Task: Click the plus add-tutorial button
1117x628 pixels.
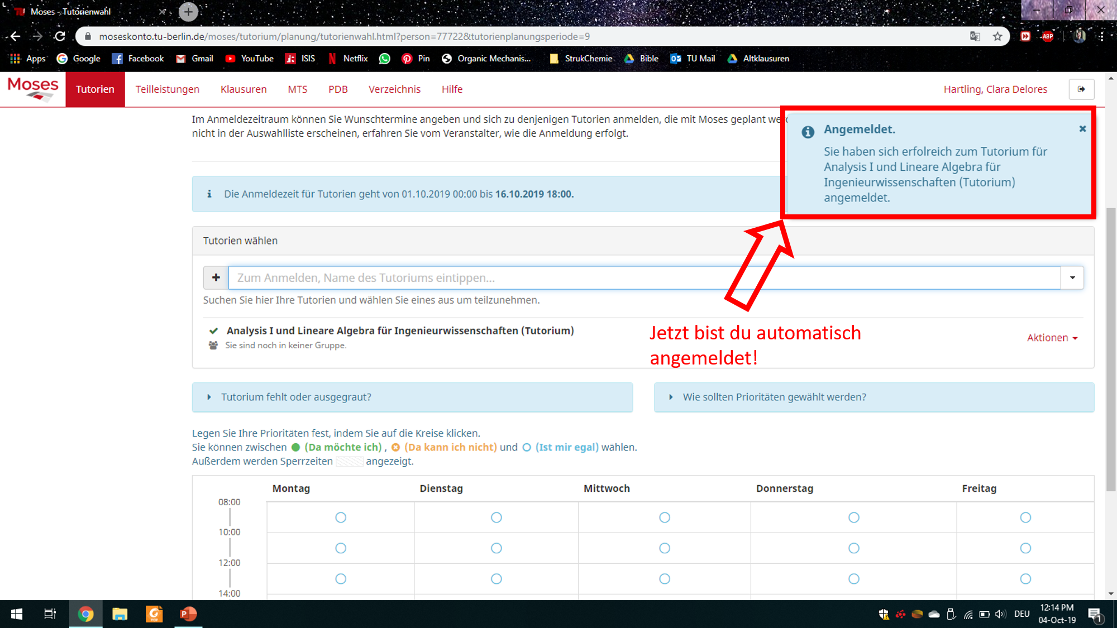Action: coord(216,277)
